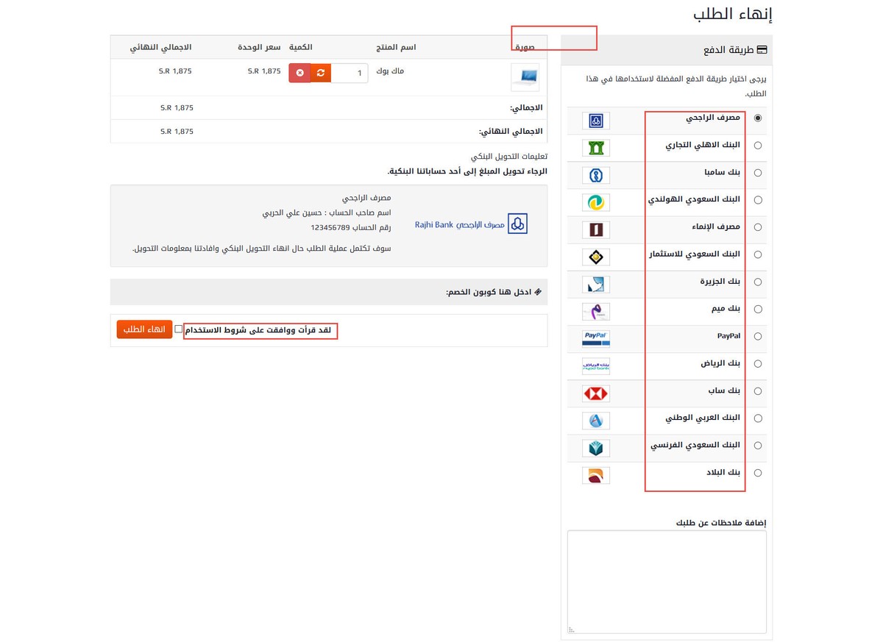883x642 pixels.
Task: Select البنك العربي الوطني option
Action: [757, 418]
